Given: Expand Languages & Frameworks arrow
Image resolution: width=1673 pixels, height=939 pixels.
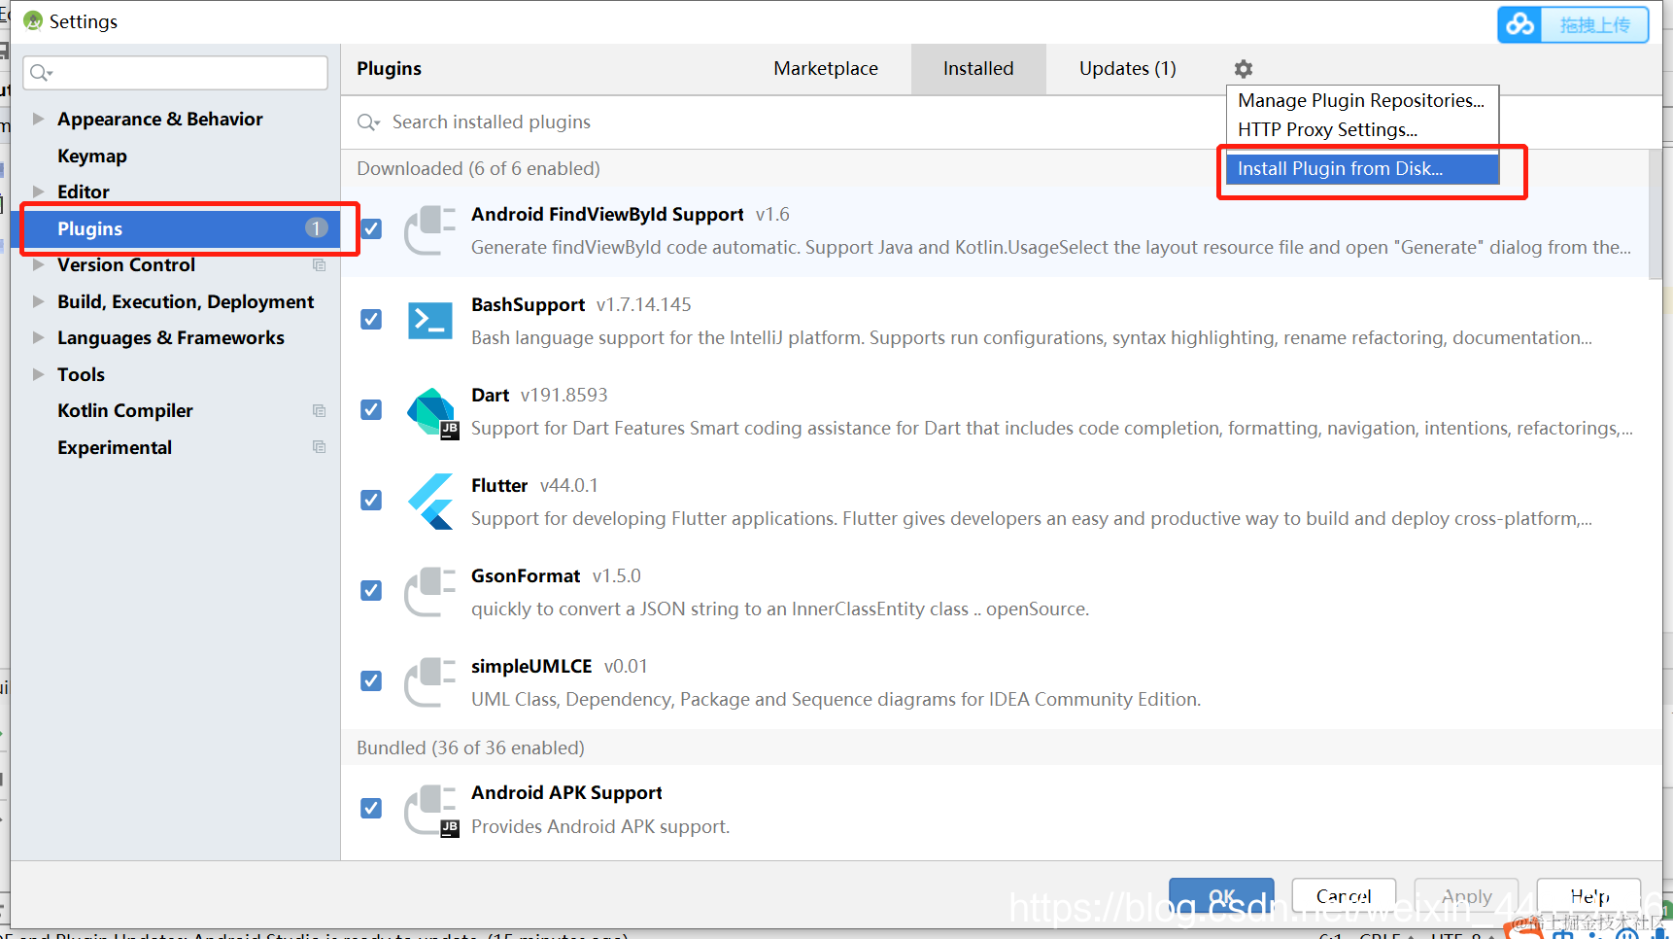Looking at the screenshot, I should point(38,337).
